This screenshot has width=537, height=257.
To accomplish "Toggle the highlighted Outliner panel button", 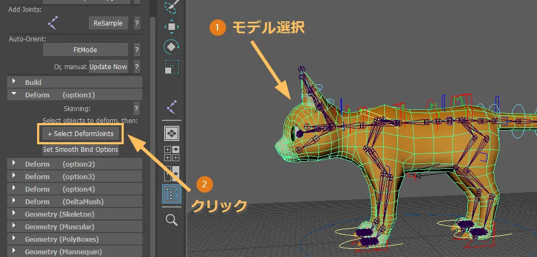I will point(172,194).
